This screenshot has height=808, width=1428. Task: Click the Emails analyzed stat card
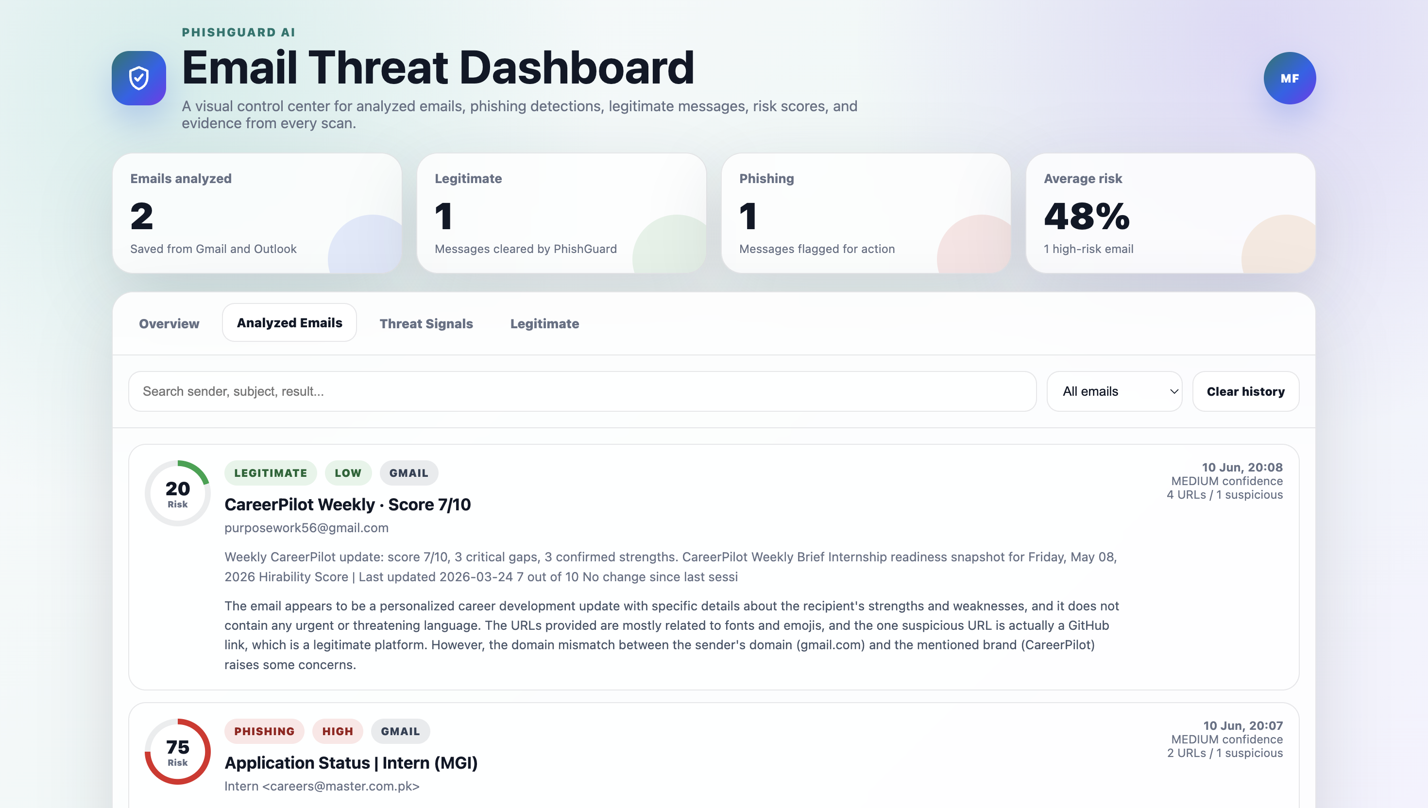[x=257, y=213]
